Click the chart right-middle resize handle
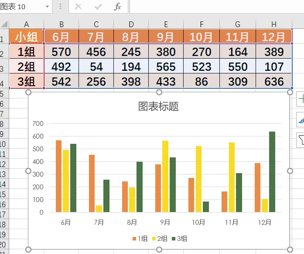304x254 pixels. coord(290,171)
